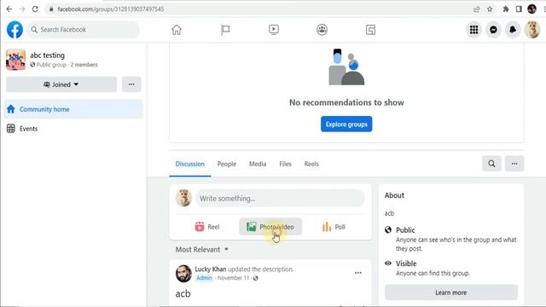Click the post text acb

[183, 293]
